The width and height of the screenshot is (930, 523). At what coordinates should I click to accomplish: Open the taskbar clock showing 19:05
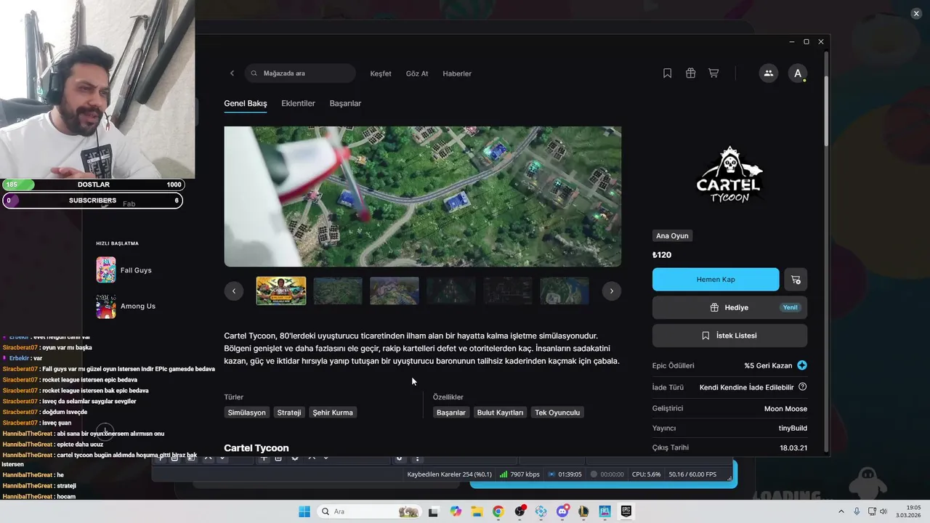click(x=910, y=511)
